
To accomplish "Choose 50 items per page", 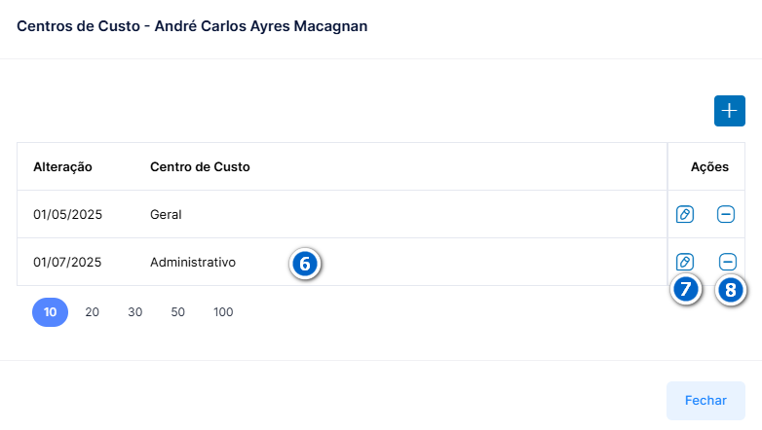I will (x=178, y=312).
